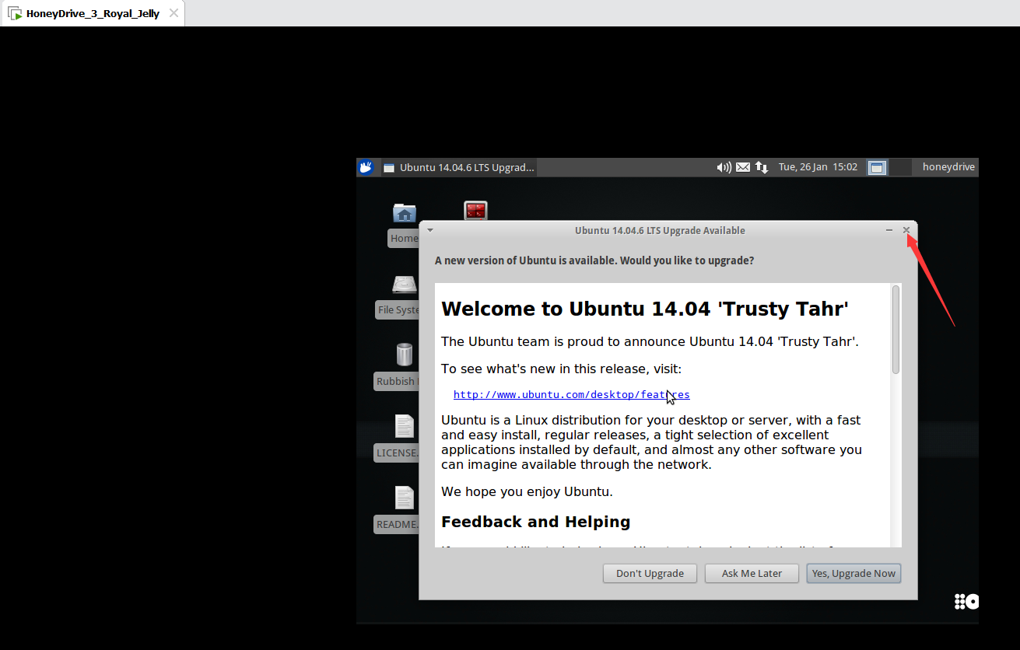Select the HoneyDrive_3_Royal_Jelly VM tab
1020x650 pixels.
(x=92, y=13)
